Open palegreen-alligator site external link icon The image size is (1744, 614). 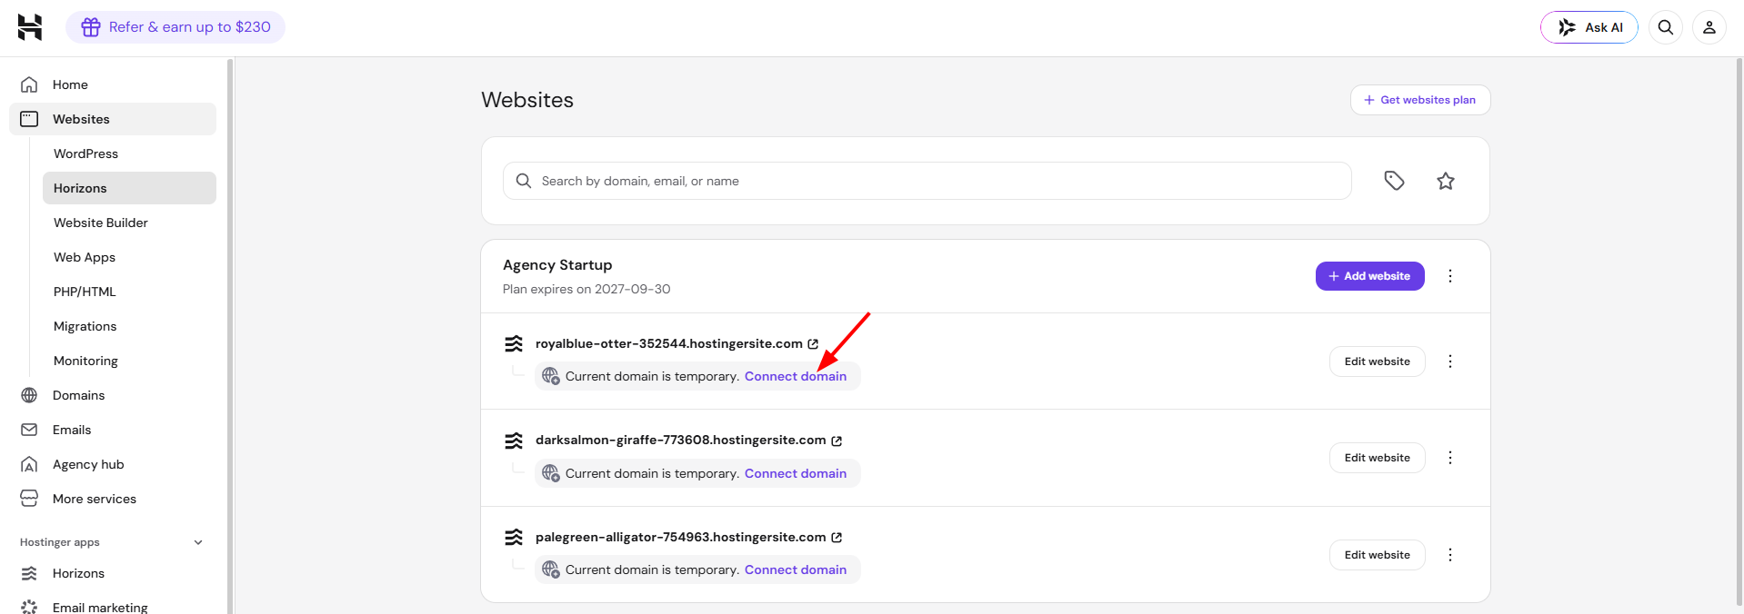pyautogui.click(x=837, y=538)
